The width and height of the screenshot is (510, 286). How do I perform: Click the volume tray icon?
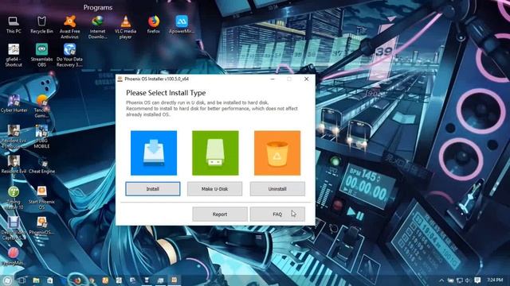[468, 280]
